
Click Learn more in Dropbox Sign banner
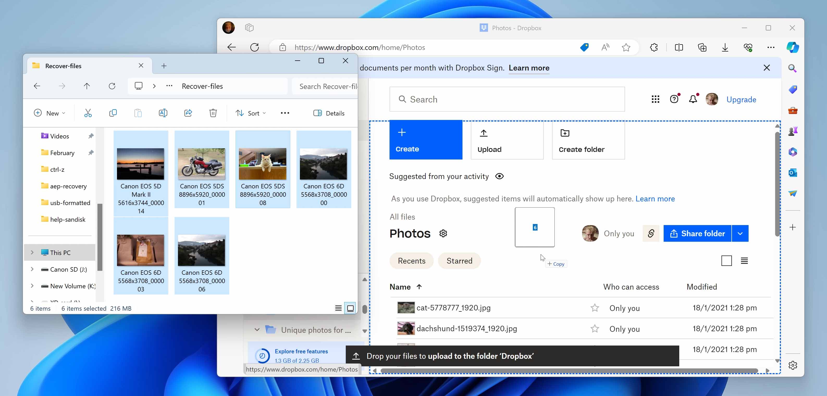pyautogui.click(x=529, y=68)
